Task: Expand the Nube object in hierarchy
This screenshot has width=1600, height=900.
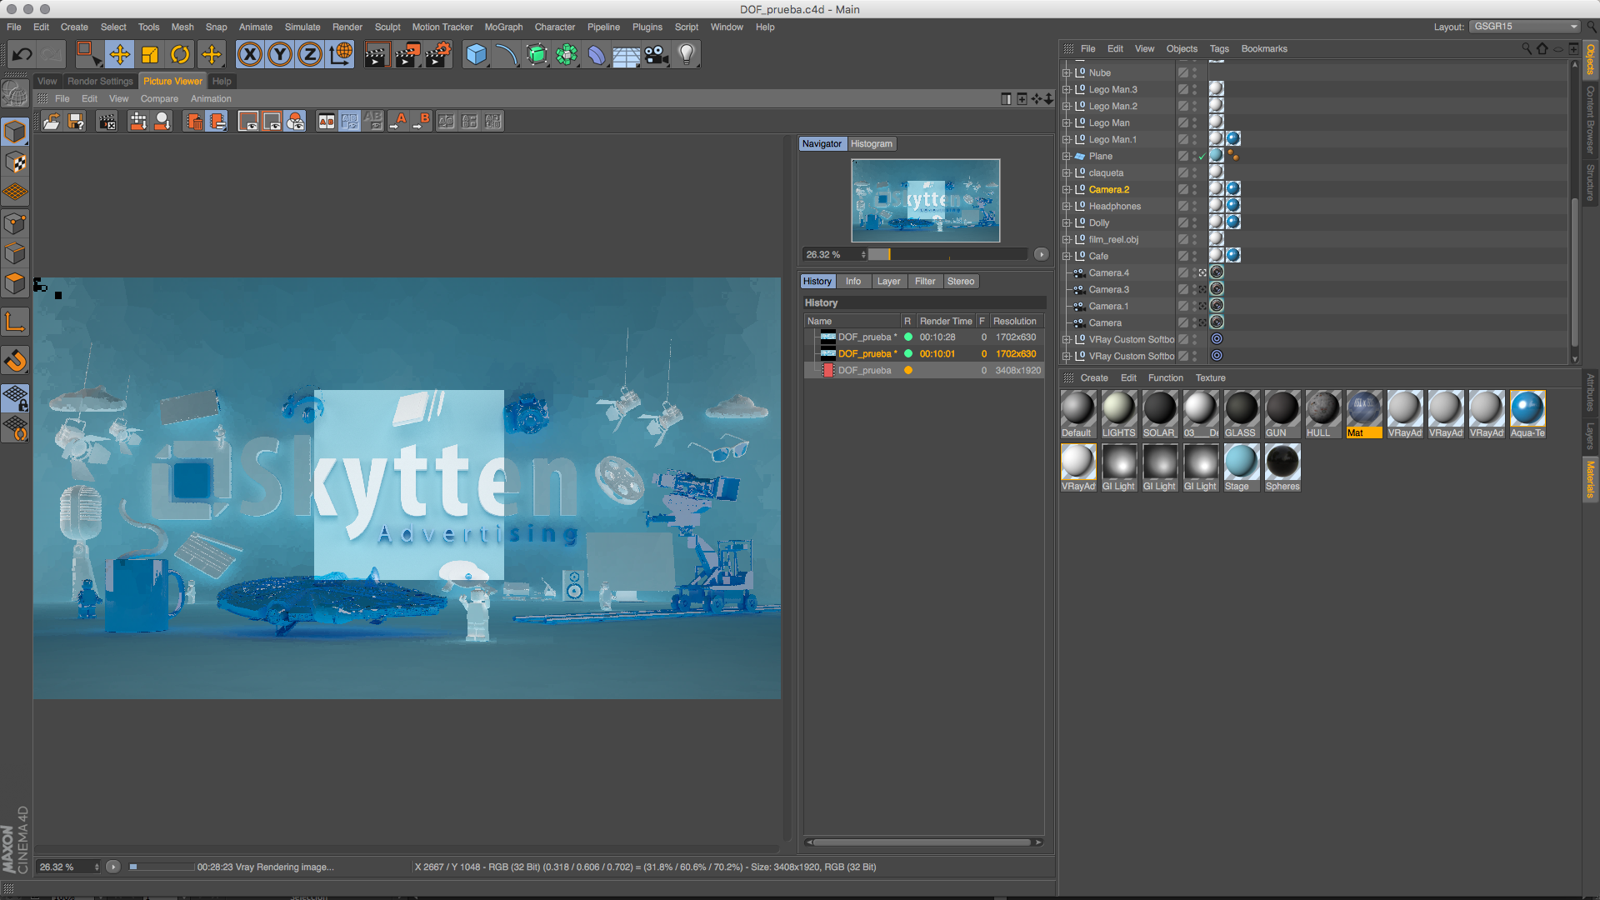Action: coord(1066,72)
